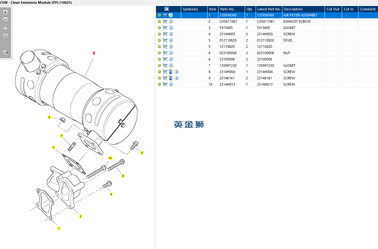Click the single square fit-view icon
Viewport: 378px width, 249px height.
(5, 36)
